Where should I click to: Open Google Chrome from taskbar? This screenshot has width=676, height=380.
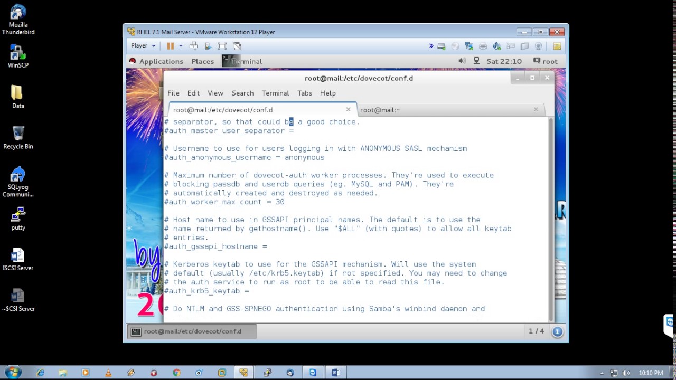[176, 373]
